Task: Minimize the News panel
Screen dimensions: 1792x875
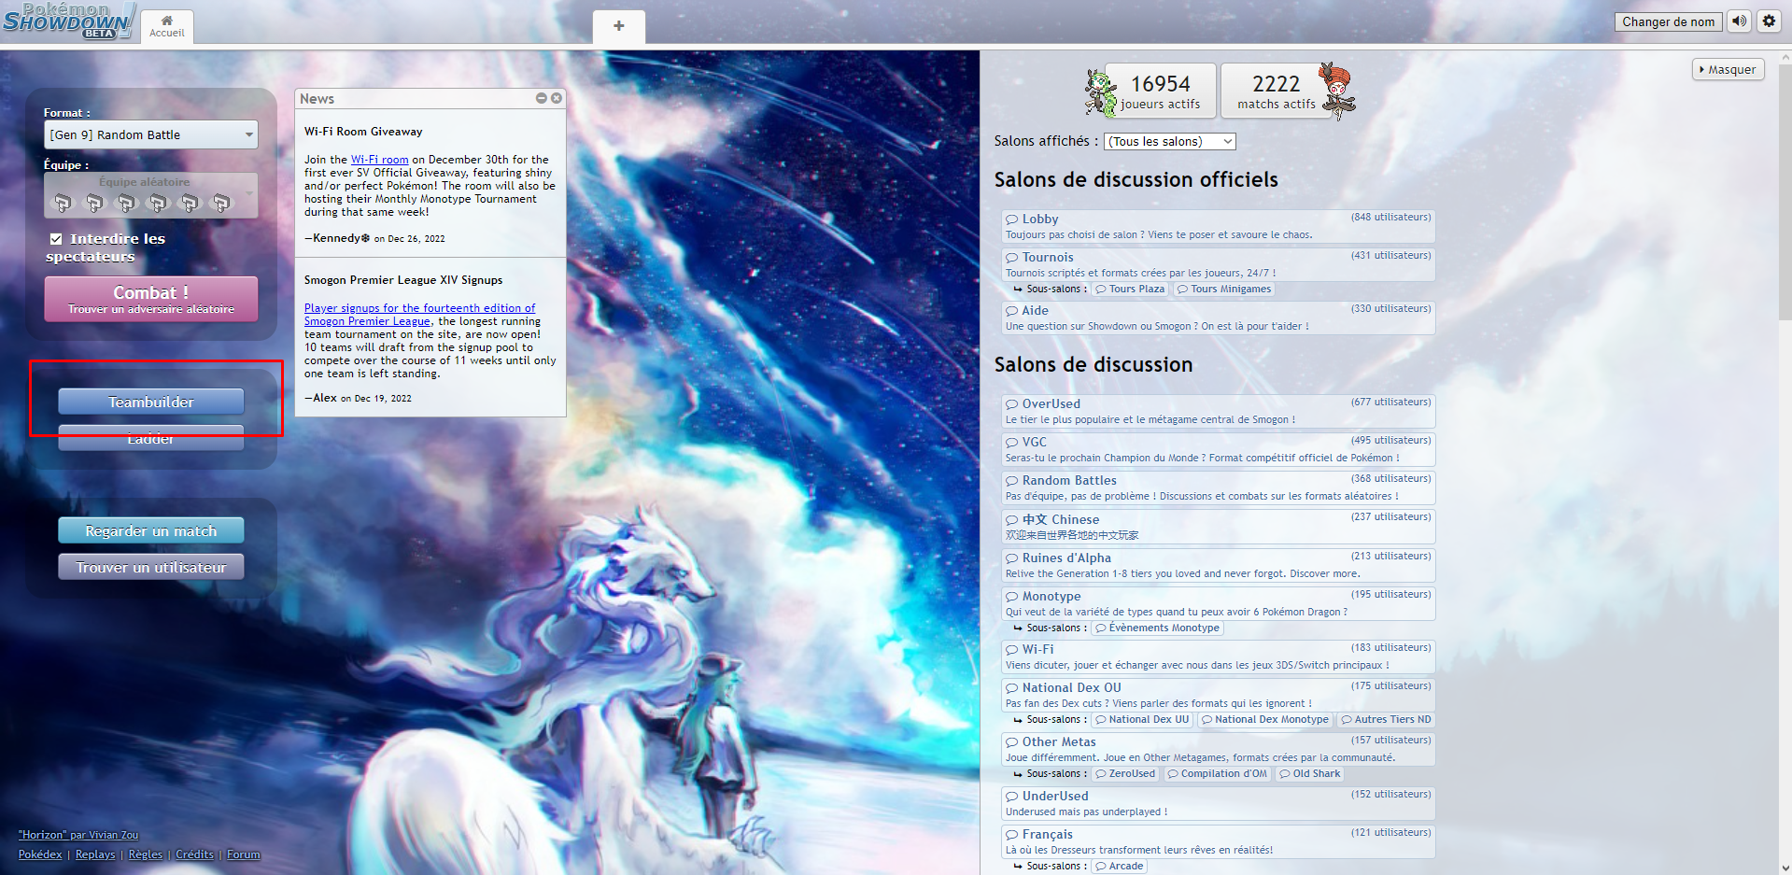Action: point(541,98)
